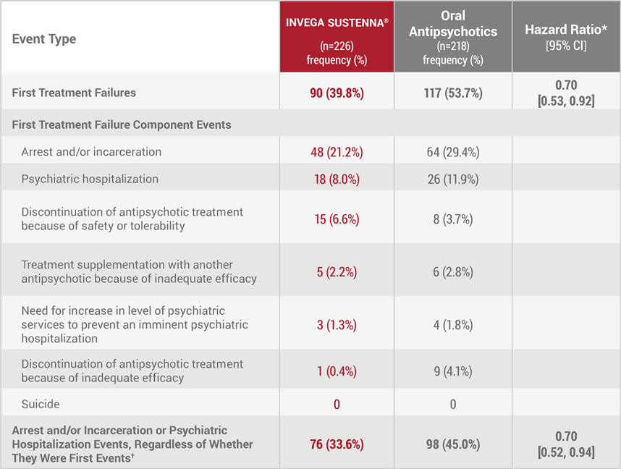The height and width of the screenshot is (469, 621).
Task: Click the 117 (53.7%) value
Action: [x=453, y=93]
